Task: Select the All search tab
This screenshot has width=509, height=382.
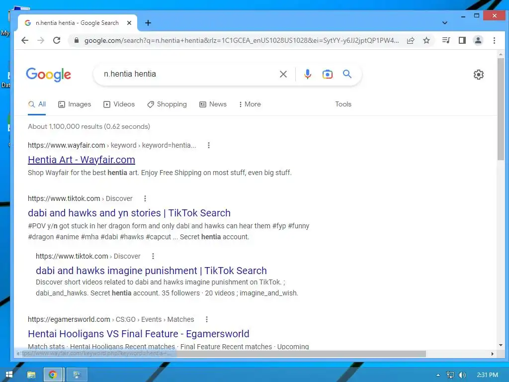Action: pos(37,104)
